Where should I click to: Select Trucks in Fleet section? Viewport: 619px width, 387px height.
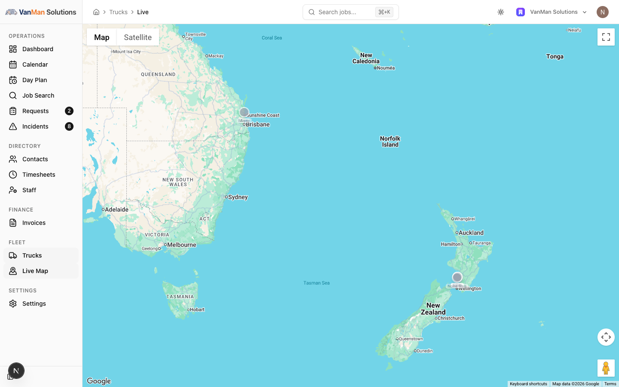[41, 255]
